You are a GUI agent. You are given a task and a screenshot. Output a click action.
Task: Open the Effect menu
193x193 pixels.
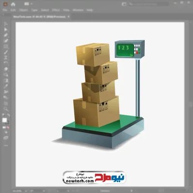point(56,10)
